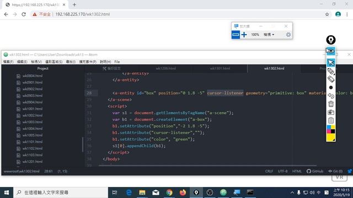Screen dimensions: 353x198
Task: Open Magnifier settings gear
Action: tap(288, 35)
